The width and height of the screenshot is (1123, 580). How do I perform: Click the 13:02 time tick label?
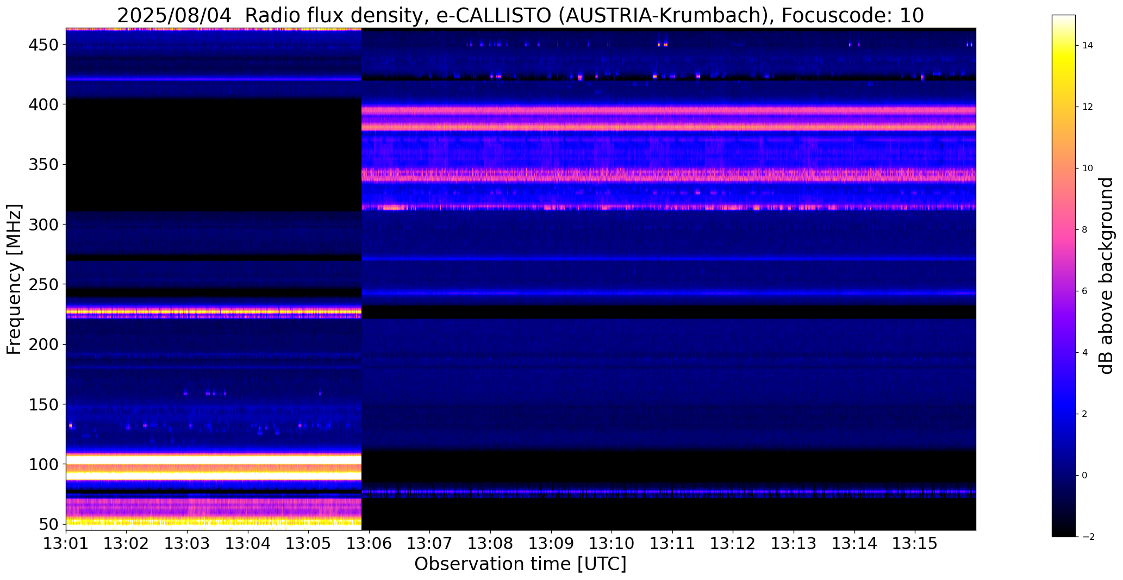pos(127,543)
